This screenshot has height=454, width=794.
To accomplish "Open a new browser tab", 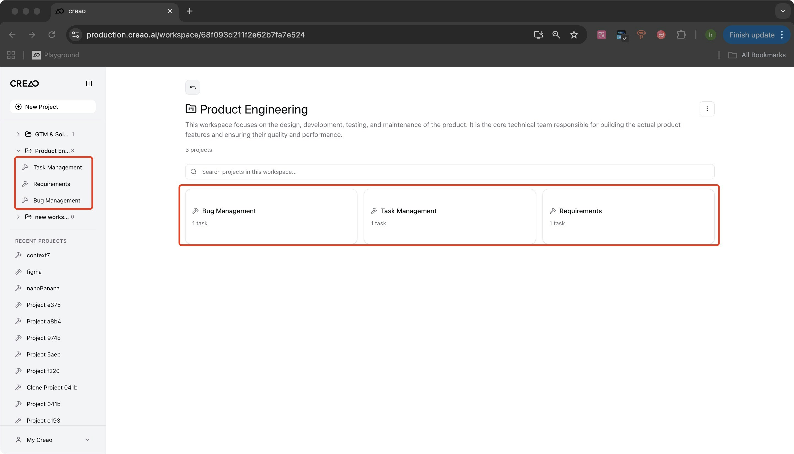I will [189, 11].
